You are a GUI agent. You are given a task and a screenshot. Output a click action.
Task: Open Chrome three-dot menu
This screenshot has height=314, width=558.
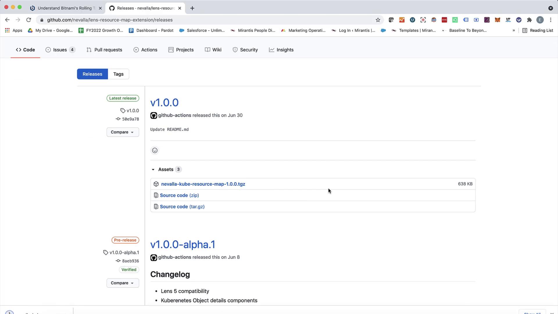pyautogui.click(x=550, y=20)
